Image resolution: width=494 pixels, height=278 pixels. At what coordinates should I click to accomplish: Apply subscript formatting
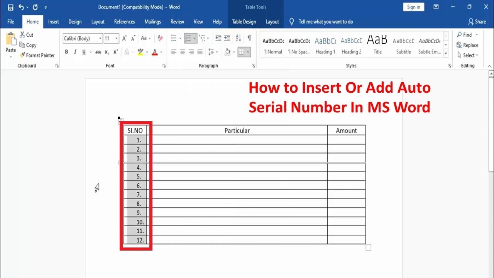click(x=107, y=52)
